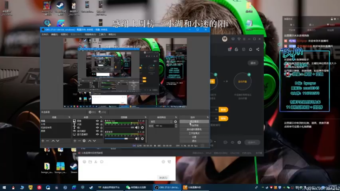This screenshot has height=191, width=340.
Task: Click emoji icon in white chat input window
Action: point(84,162)
